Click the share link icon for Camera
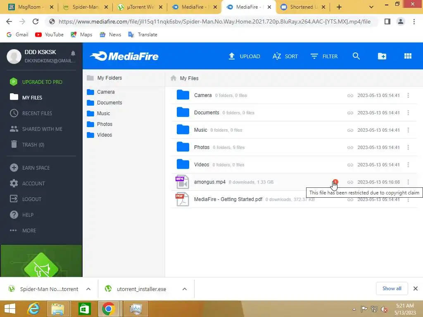This screenshot has width=423, height=317. (350, 95)
